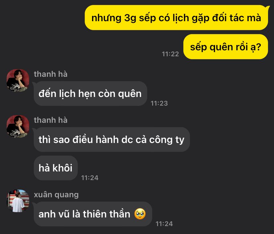Click the word 'thiên thần' in last message
274x234 pixels.
tap(107, 214)
